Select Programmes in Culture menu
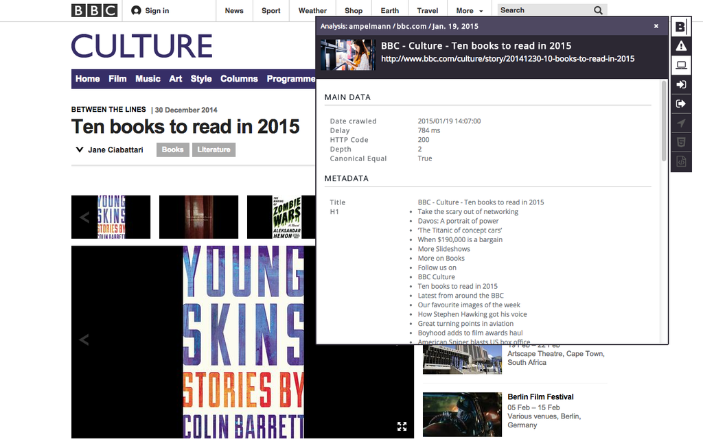703x439 pixels. [x=291, y=79]
